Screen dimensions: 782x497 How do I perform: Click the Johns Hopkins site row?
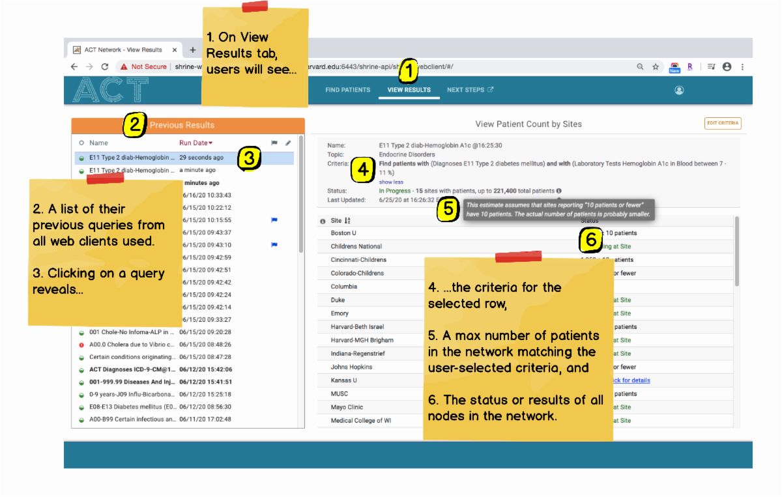pos(527,367)
